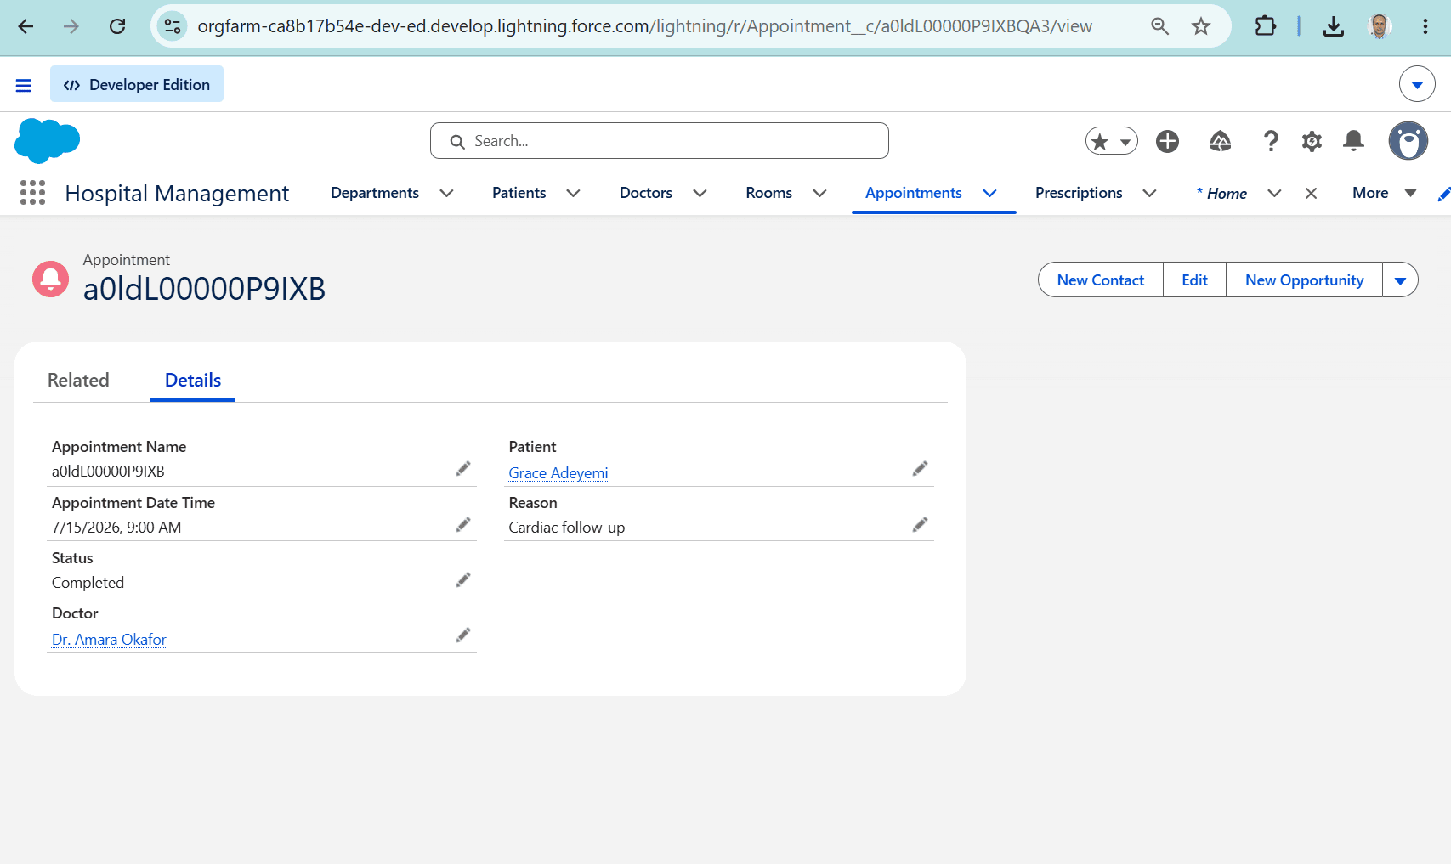
Task: Edit Appointment Name with pencil icon
Action: [463, 469]
